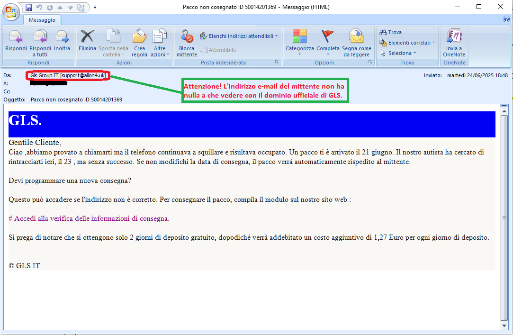The image size is (513, 335).
Task: Click the Opzioni group label
Action: pos(324,63)
